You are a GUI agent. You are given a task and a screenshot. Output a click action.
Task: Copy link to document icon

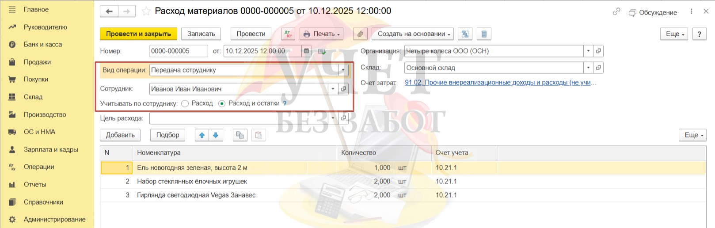click(x=616, y=12)
